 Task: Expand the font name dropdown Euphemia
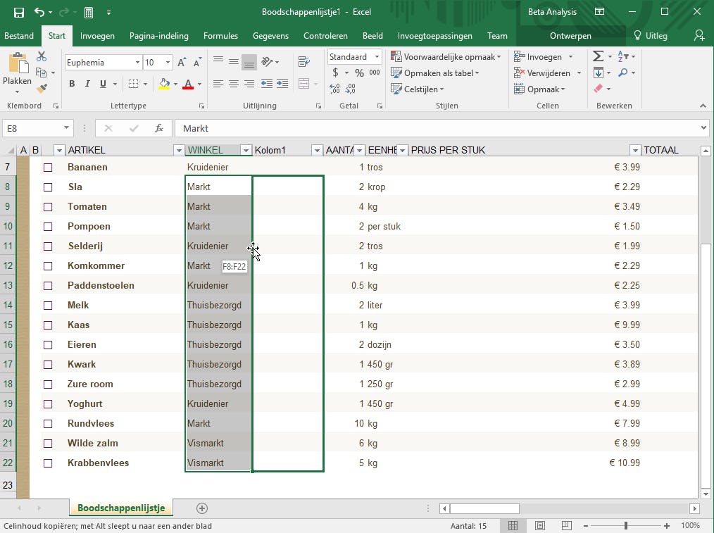pos(137,63)
